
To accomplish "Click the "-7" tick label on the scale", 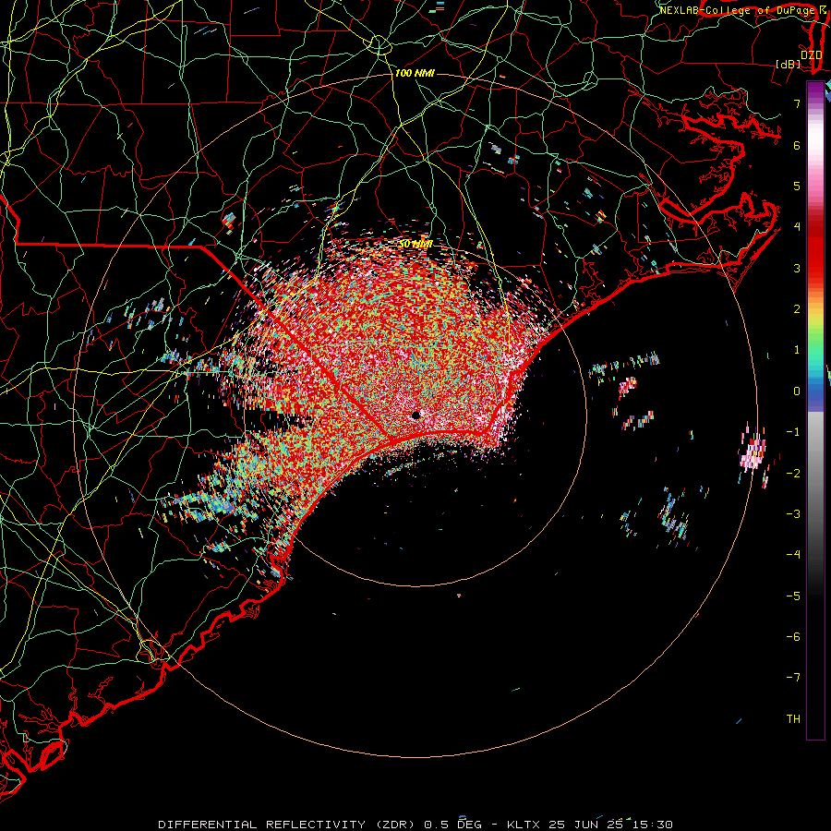I will (793, 678).
